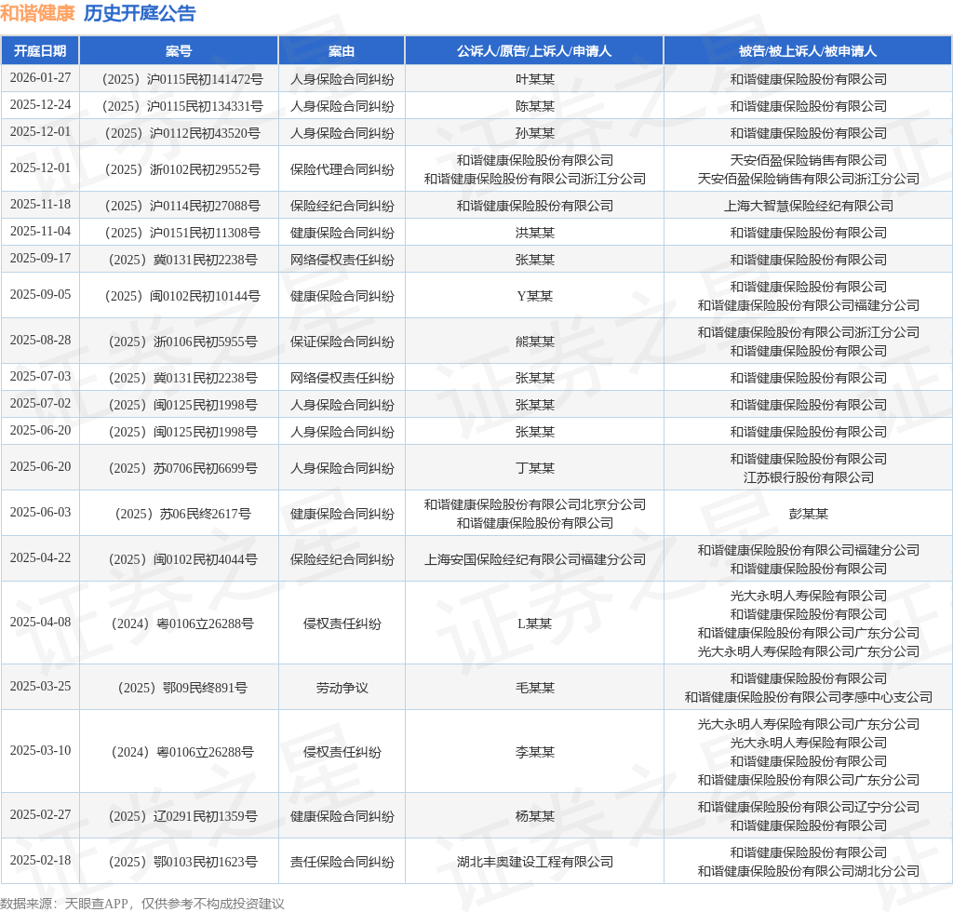Image resolution: width=953 pixels, height=912 pixels.
Task: Select date cell 2025-09-17
Action: (x=40, y=258)
